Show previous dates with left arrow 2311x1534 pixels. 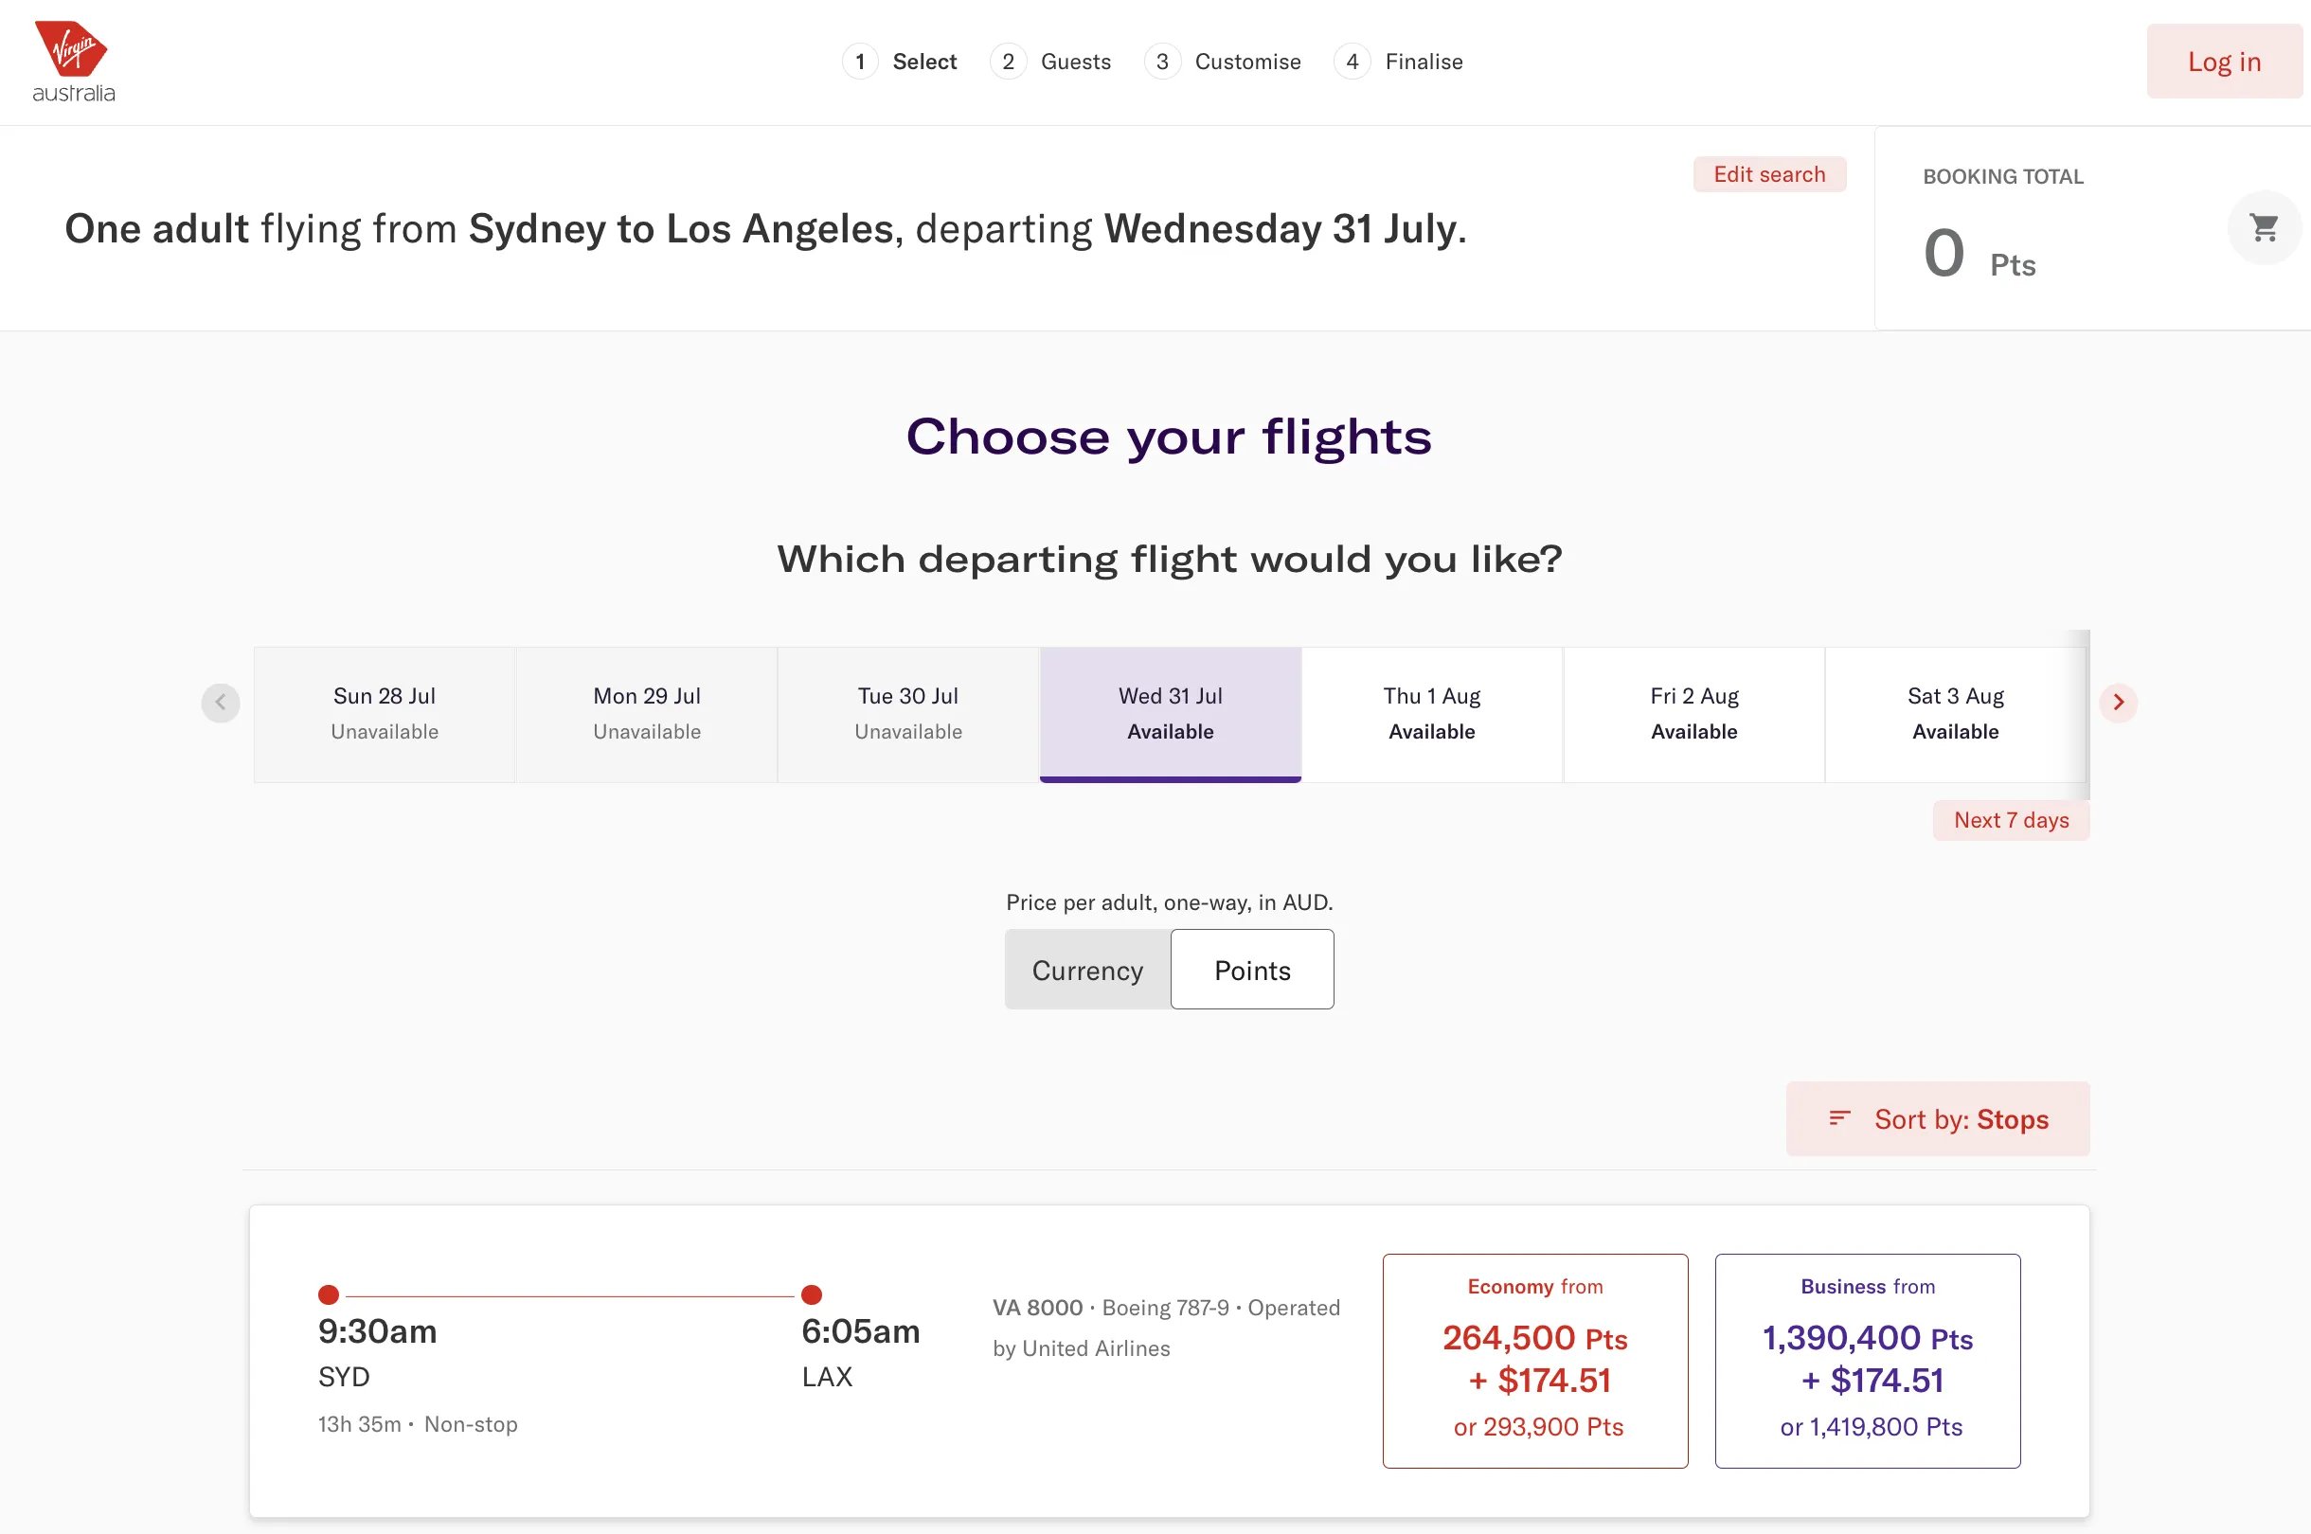[x=220, y=703]
